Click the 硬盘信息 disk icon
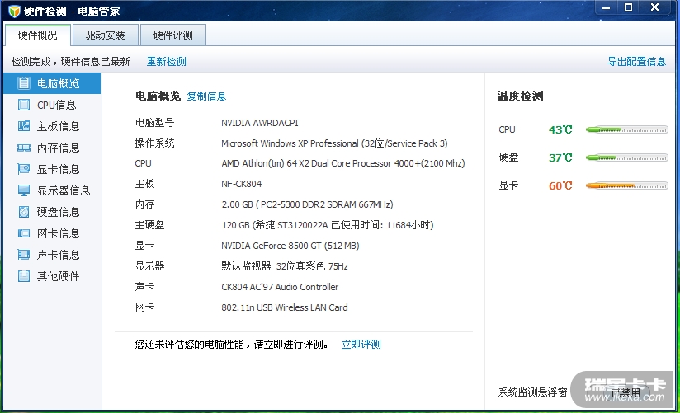Image resolution: width=680 pixels, height=413 pixels. [x=24, y=212]
